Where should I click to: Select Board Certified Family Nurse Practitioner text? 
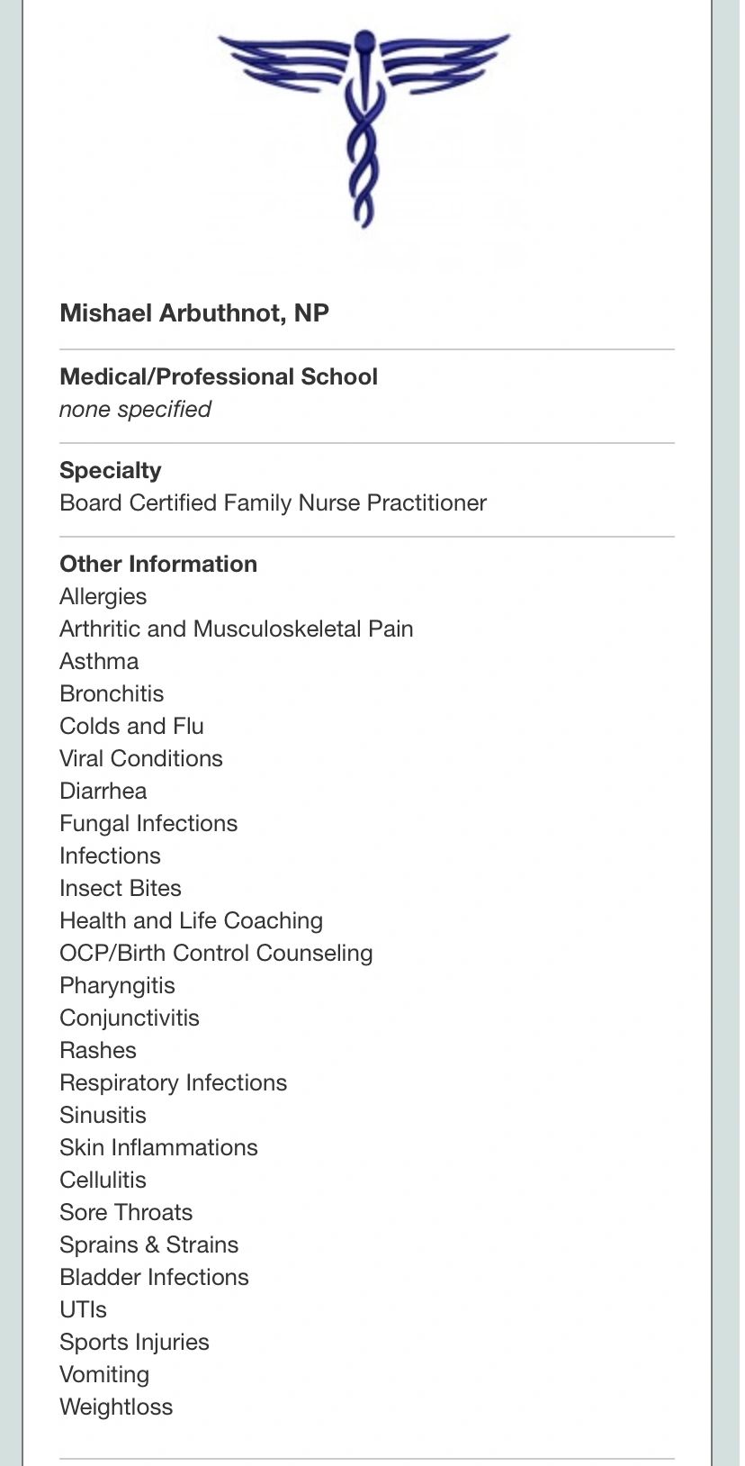(x=273, y=502)
